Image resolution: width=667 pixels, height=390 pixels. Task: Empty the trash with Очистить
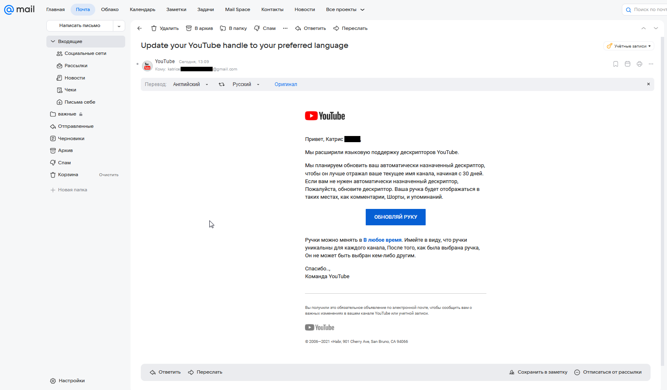click(109, 175)
